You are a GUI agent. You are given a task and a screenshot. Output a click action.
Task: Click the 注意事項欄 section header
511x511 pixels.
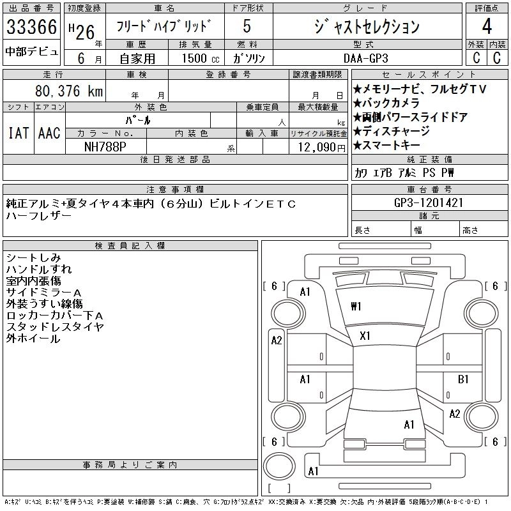(x=175, y=190)
